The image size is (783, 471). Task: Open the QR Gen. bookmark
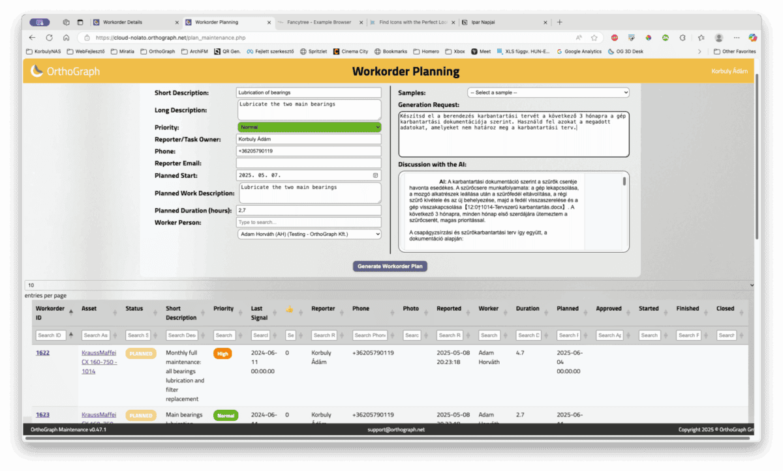click(x=228, y=51)
